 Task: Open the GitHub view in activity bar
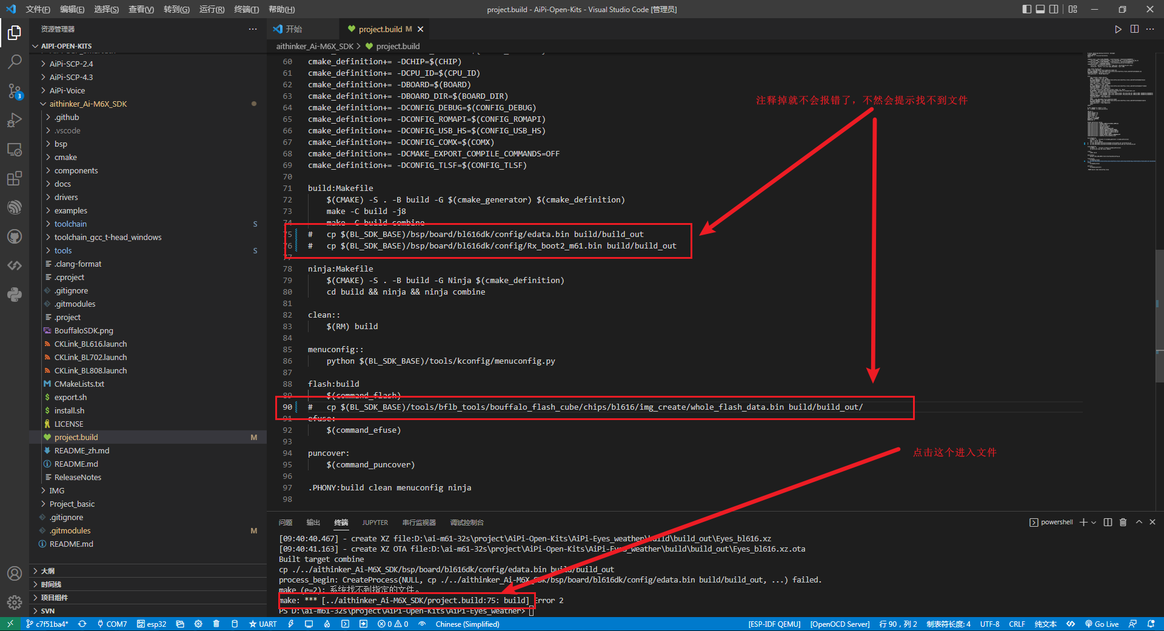click(x=15, y=236)
